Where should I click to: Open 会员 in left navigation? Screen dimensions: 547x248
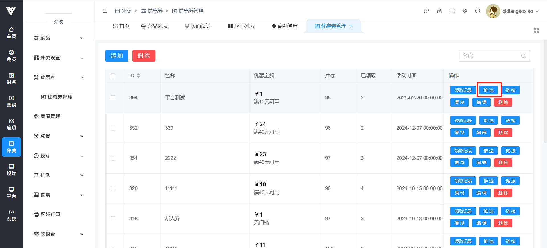tap(11, 56)
